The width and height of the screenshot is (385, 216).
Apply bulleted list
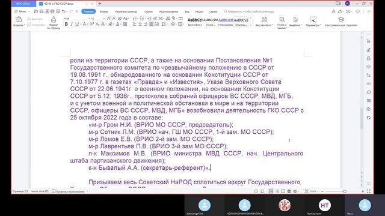click(x=135, y=19)
